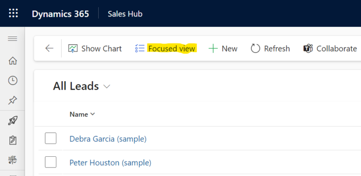Open the Name column sort dropdown
This screenshot has width=361, height=176.
[93, 114]
